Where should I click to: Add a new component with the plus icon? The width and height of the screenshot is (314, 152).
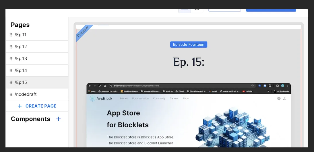point(59,119)
